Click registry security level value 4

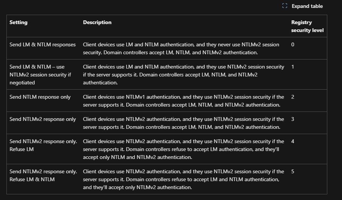pyautogui.click(x=293, y=141)
